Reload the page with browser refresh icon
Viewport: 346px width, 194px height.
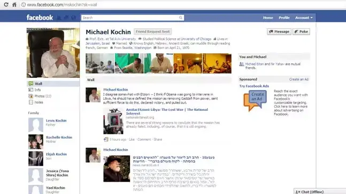coord(6,5)
